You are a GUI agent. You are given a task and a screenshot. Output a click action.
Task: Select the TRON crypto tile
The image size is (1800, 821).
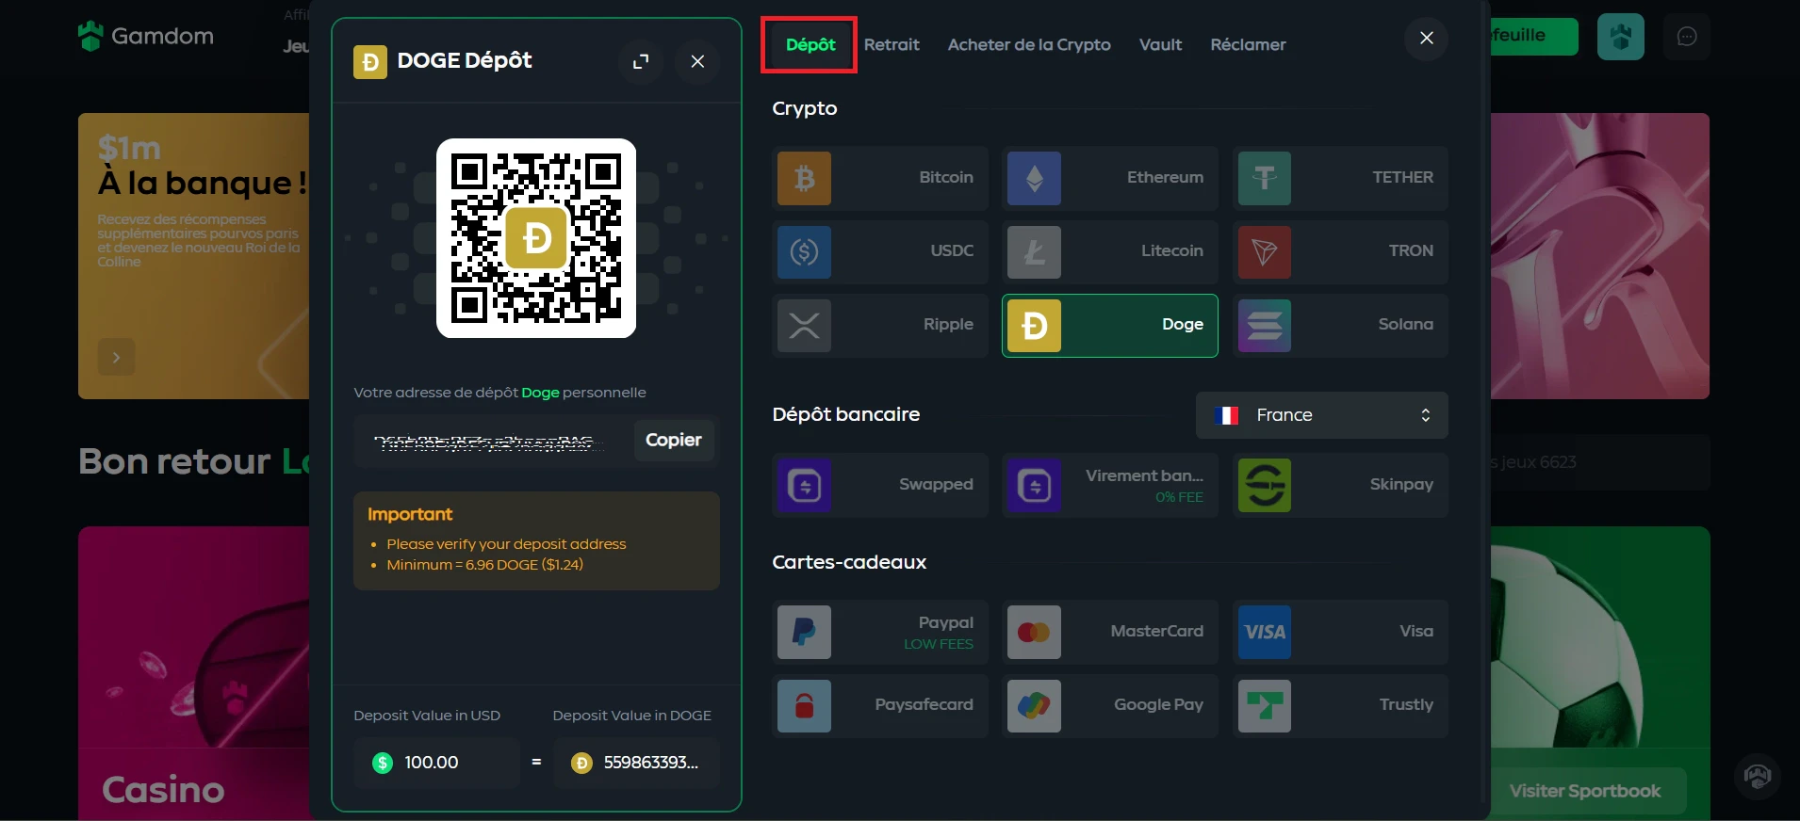click(1340, 251)
